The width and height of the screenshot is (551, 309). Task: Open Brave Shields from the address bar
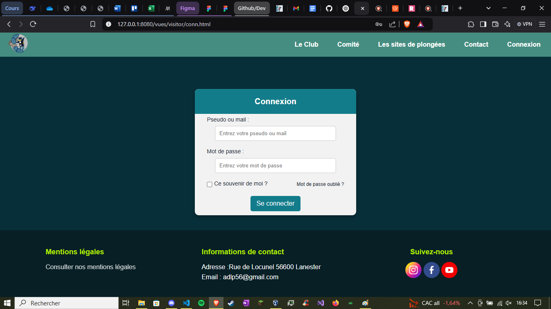pos(407,24)
